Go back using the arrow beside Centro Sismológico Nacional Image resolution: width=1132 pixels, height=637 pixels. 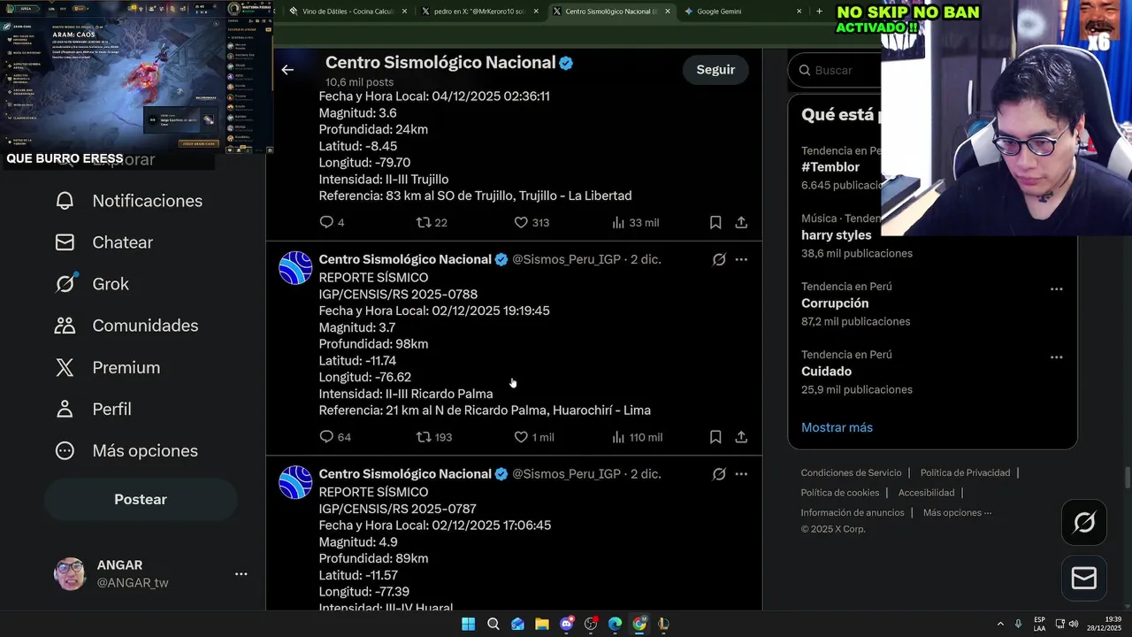coord(287,69)
